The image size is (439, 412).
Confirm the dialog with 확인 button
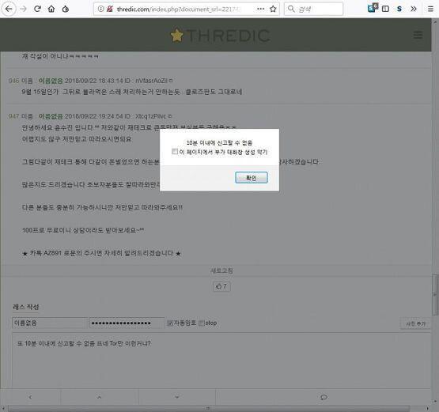click(x=252, y=178)
